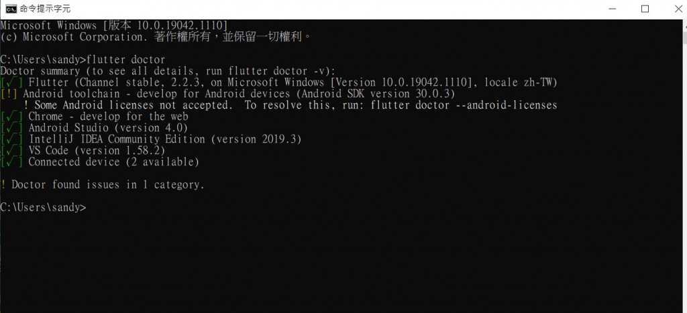Viewport: 687px width, 313px height.
Task: Click the 'Some Android licenses not accepted' message
Action: 132,105
